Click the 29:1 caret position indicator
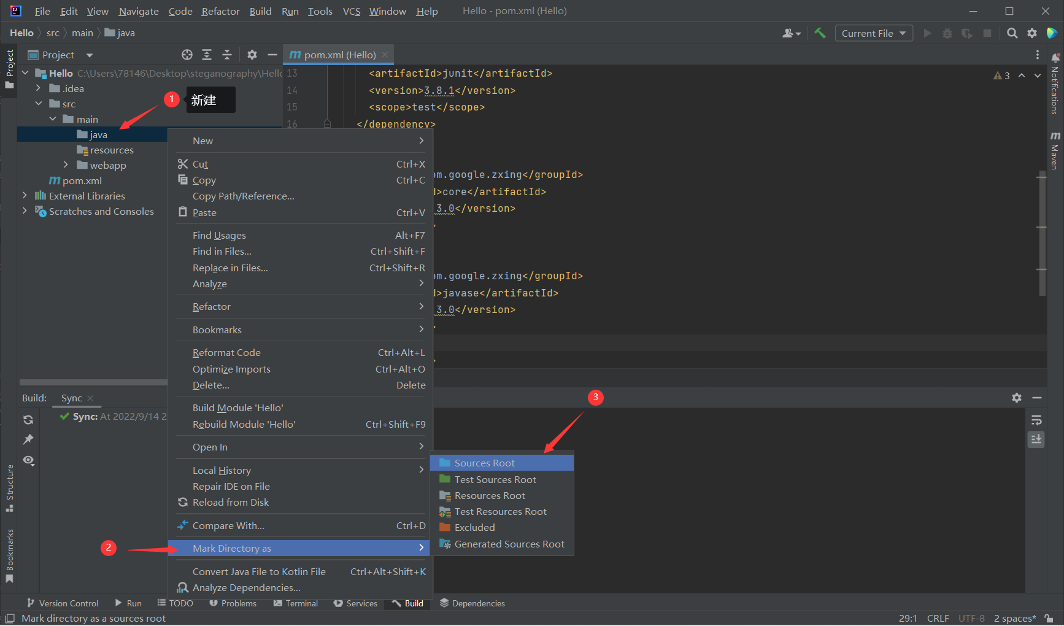Screen dimensions: 1064x626 [908, 618]
